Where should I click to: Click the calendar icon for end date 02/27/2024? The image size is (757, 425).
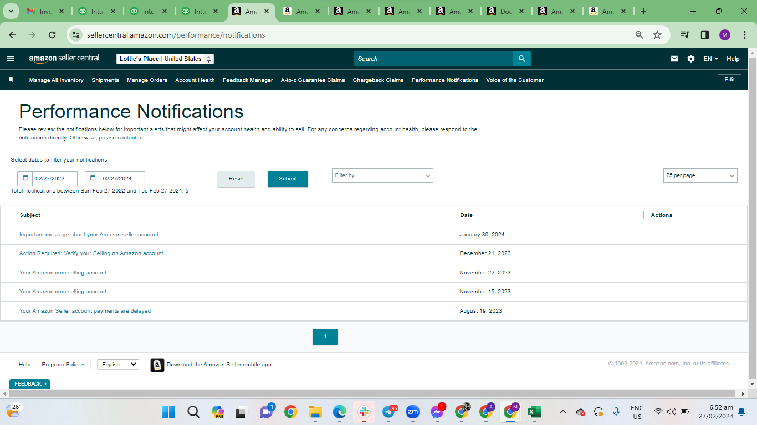pos(93,178)
